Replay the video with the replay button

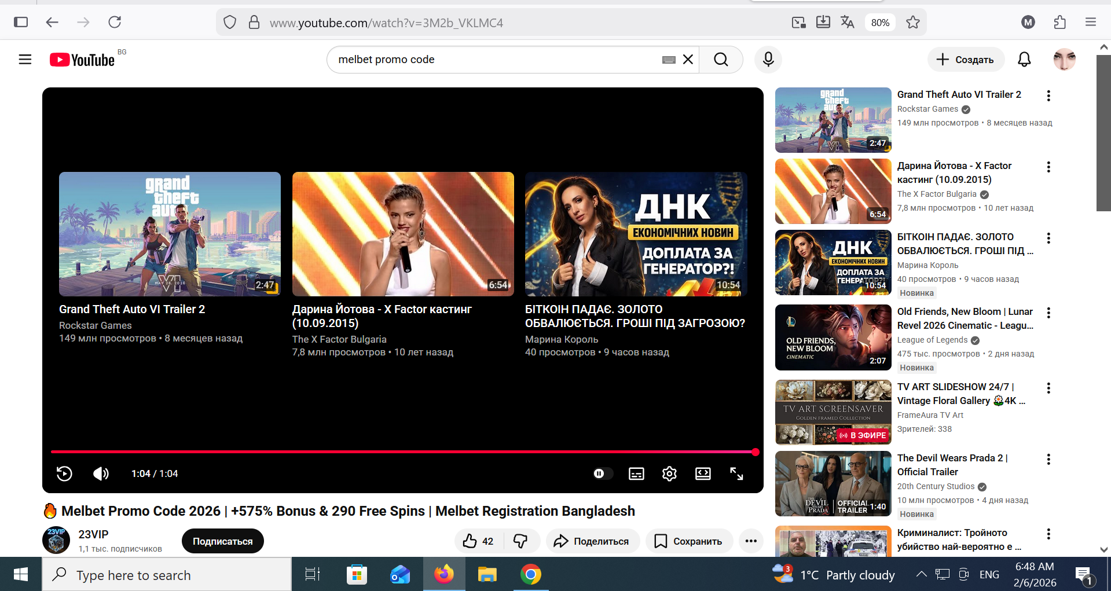pyautogui.click(x=64, y=473)
